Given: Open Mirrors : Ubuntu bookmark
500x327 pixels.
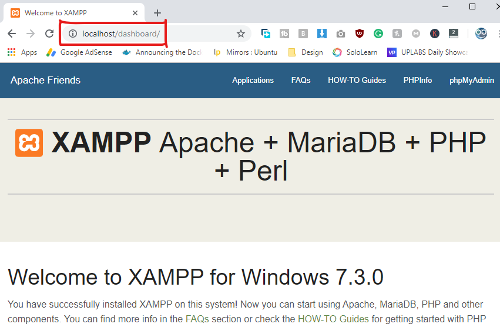Looking at the screenshot, I should [246, 52].
